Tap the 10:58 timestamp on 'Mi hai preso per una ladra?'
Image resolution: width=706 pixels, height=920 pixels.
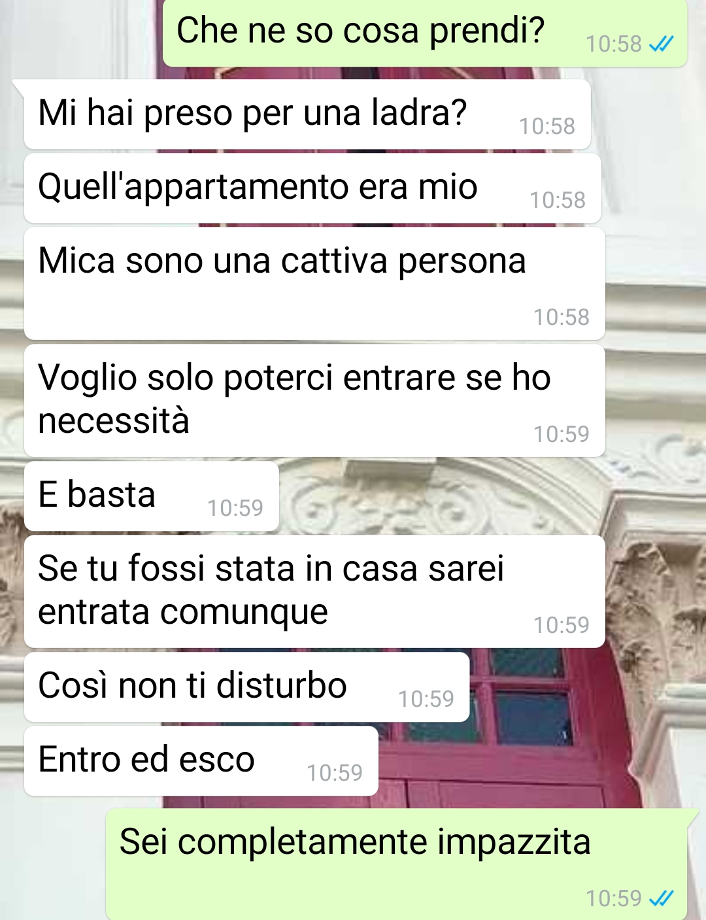(x=546, y=126)
